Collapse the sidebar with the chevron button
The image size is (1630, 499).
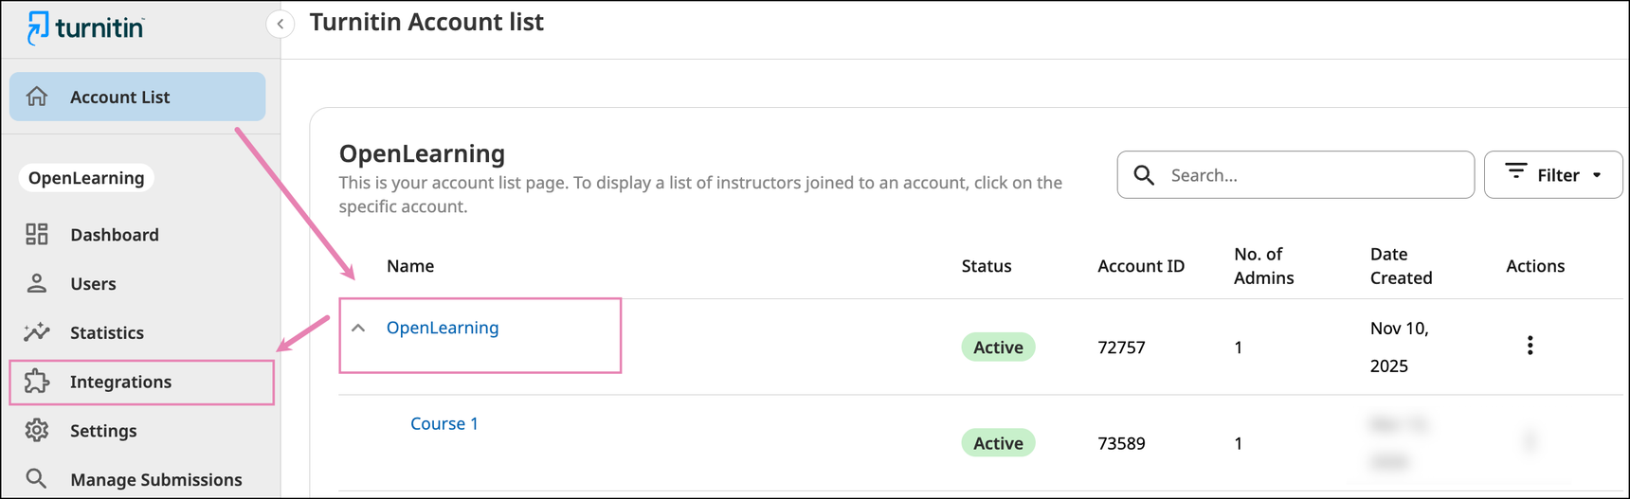[281, 25]
